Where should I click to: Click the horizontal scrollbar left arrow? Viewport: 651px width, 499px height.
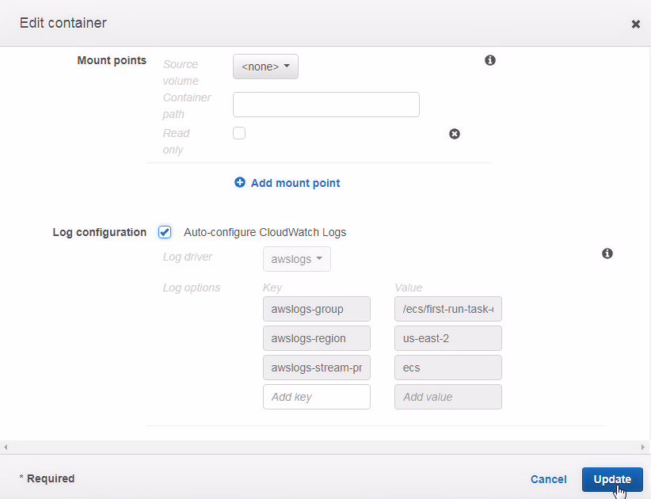click(6, 448)
